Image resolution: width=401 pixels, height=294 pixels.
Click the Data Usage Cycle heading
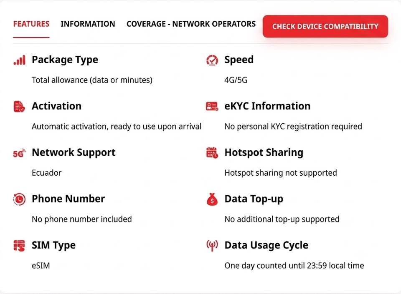(x=266, y=245)
